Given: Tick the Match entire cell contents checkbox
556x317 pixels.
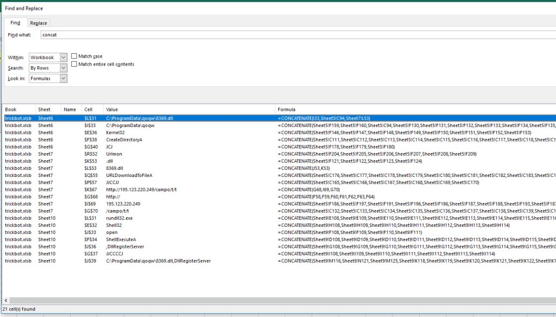Looking at the screenshot, I should coord(74,65).
